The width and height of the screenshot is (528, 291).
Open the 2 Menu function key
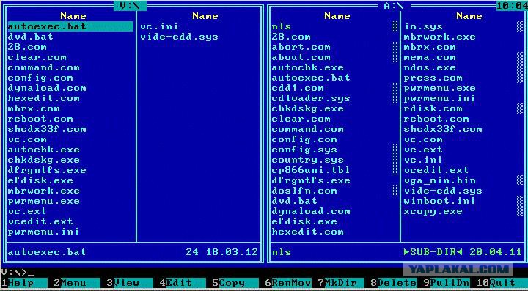coord(77,283)
